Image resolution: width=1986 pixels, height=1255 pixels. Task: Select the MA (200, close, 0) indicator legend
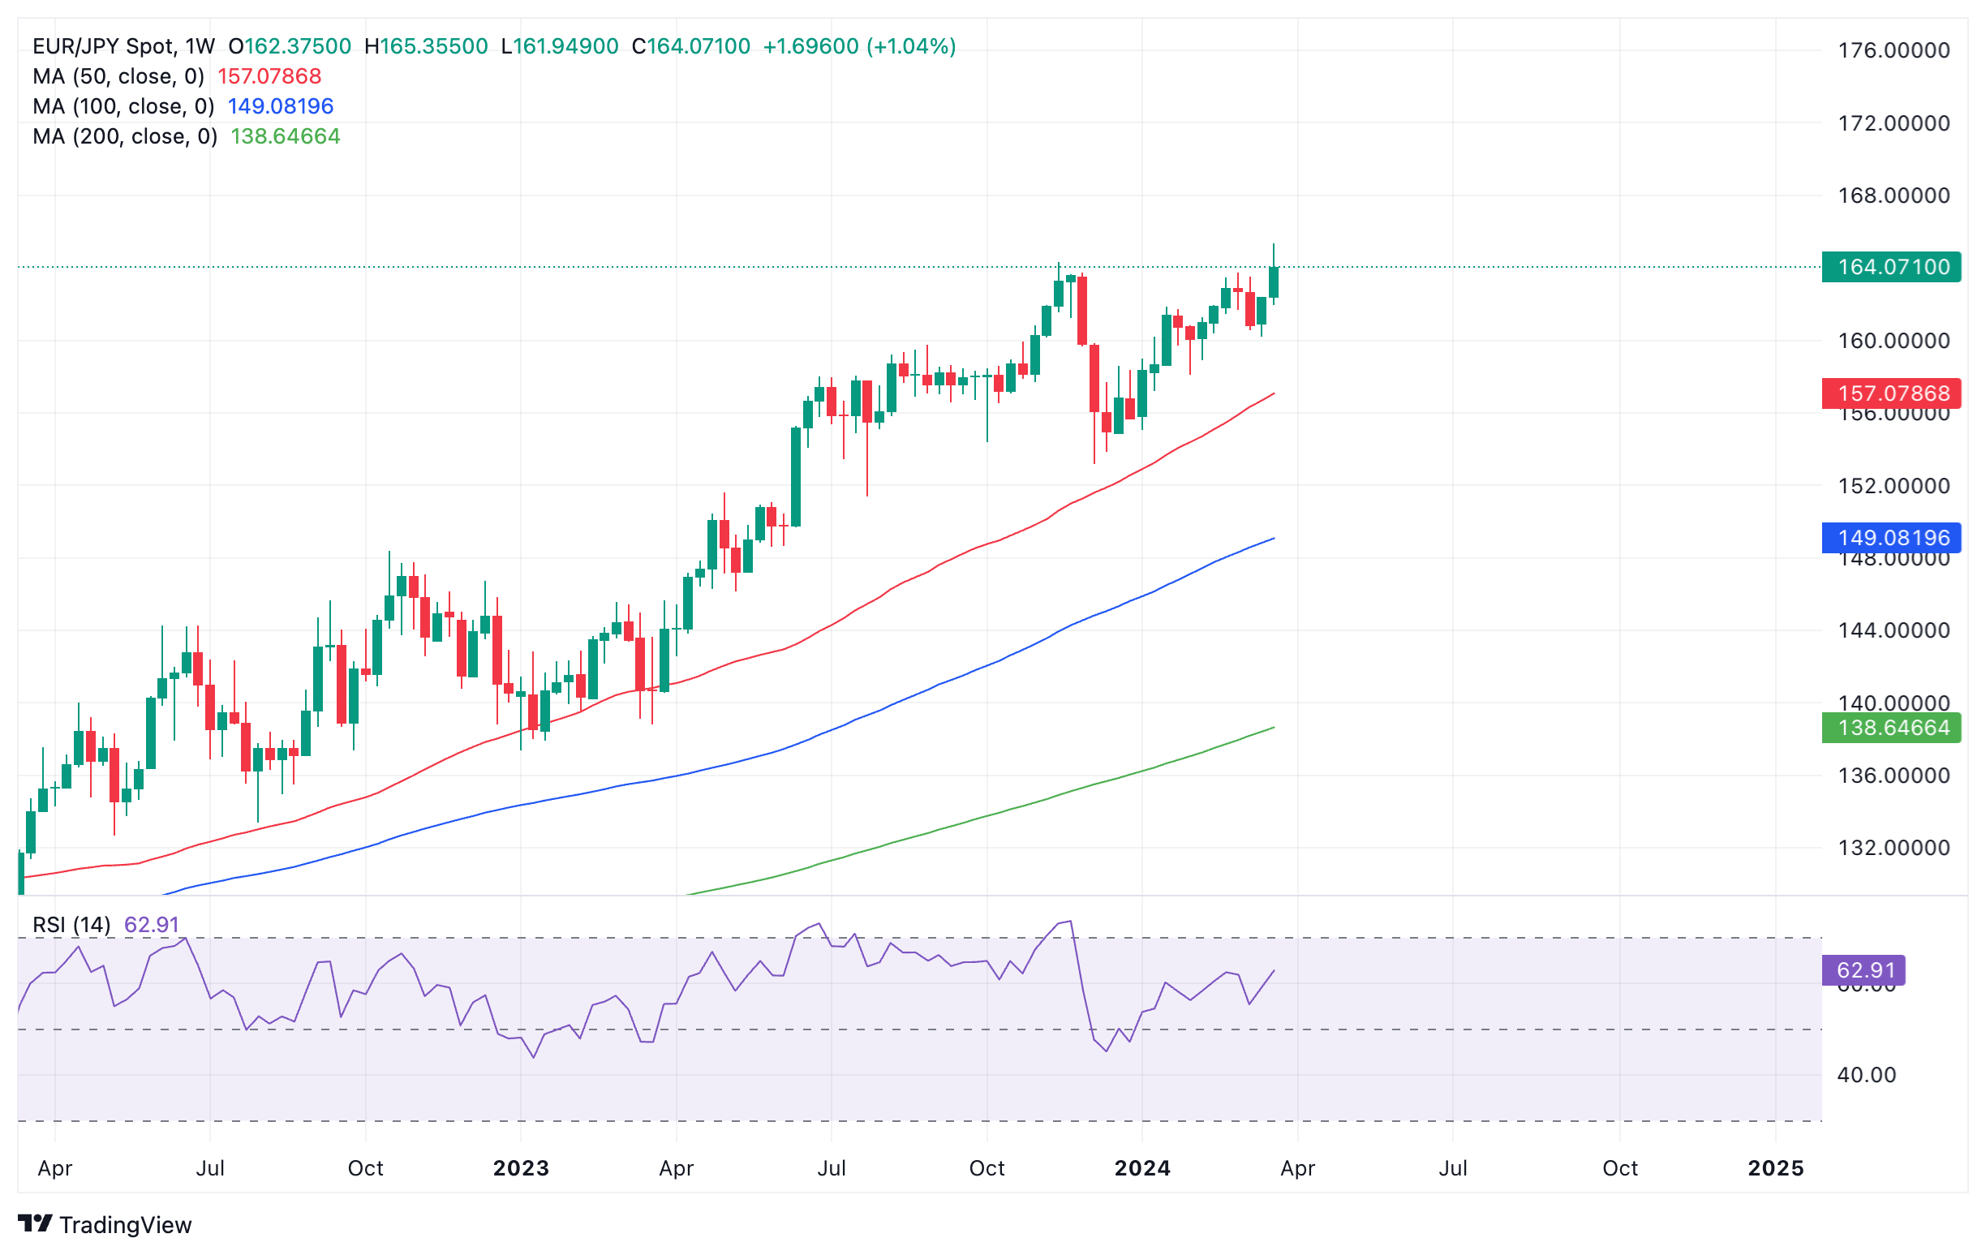coord(125,136)
